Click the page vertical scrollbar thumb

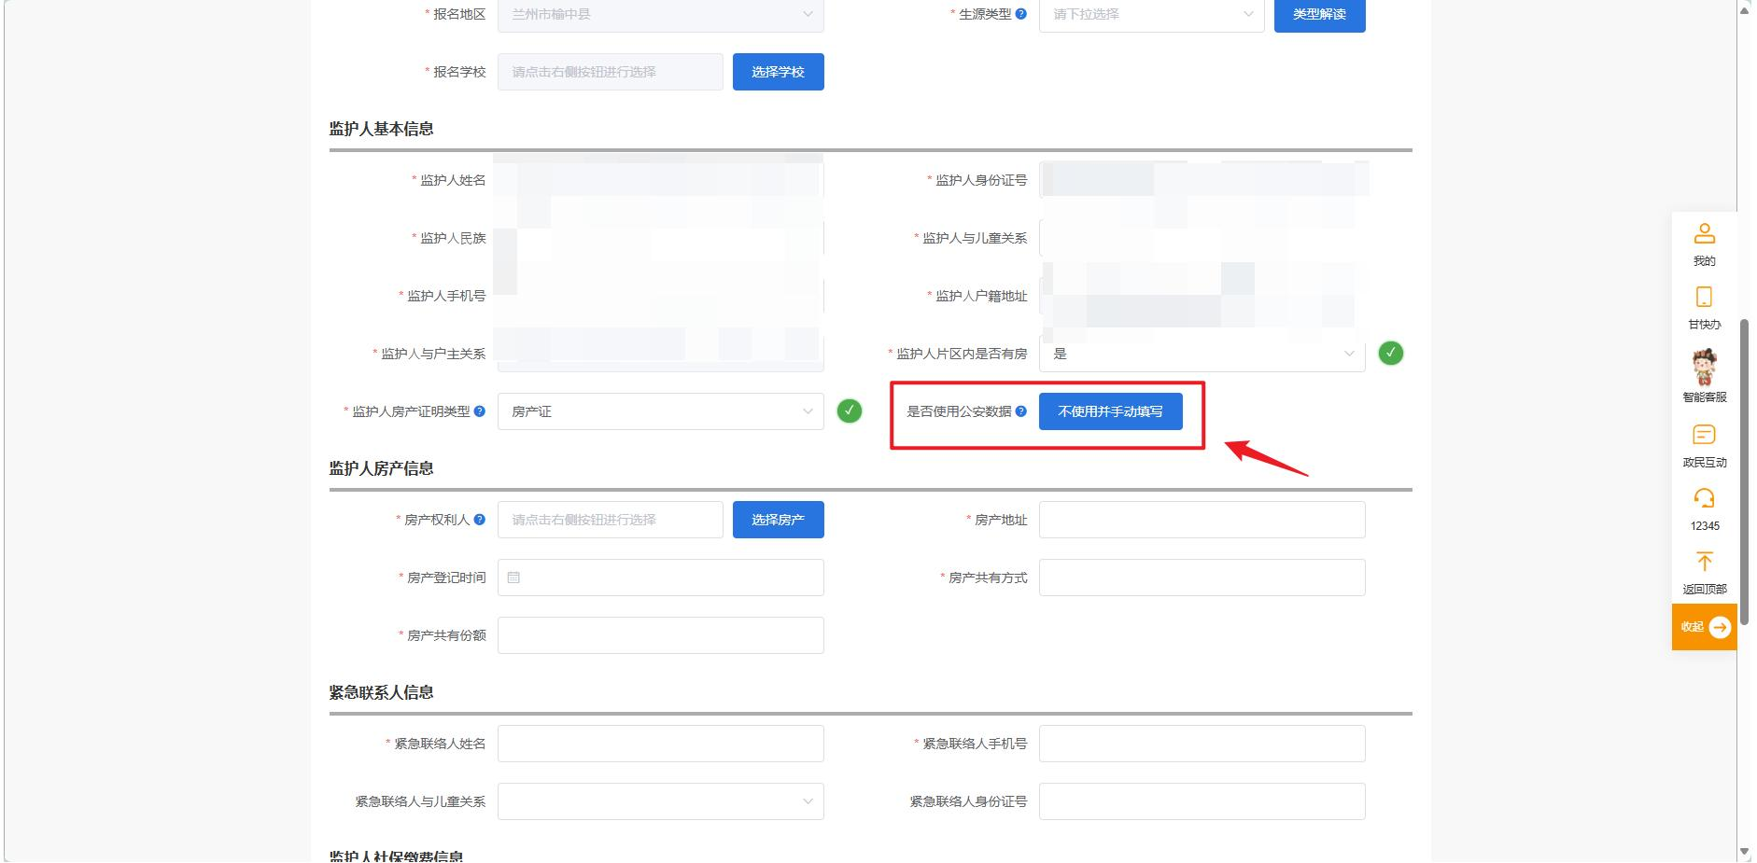[1744, 471]
